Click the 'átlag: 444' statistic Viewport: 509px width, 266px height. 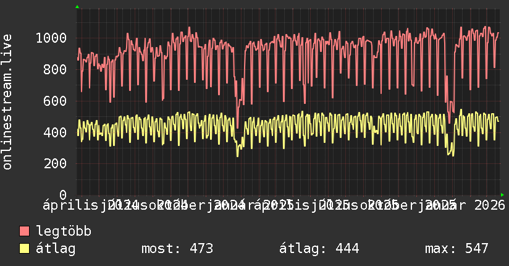(x=319, y=249)
